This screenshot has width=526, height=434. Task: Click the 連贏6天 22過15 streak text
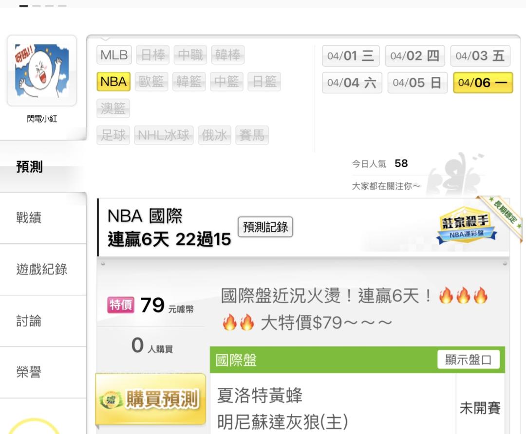pos(169,239)
